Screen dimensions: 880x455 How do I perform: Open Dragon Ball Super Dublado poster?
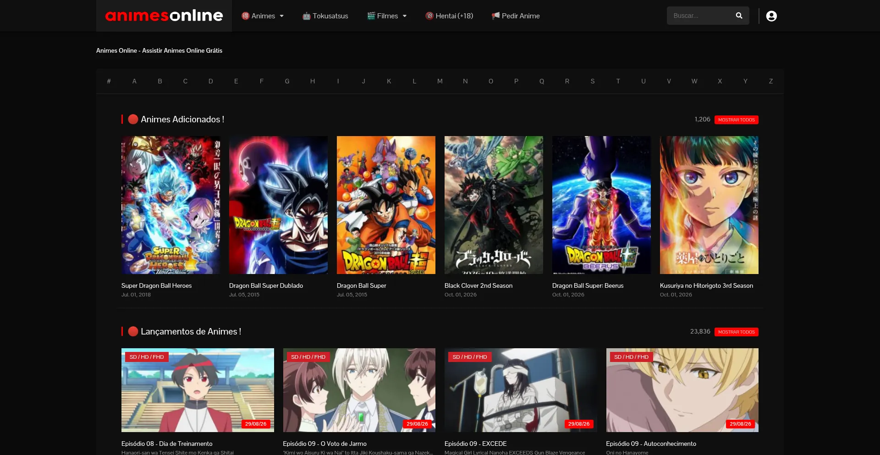click(x=278, y=205)
